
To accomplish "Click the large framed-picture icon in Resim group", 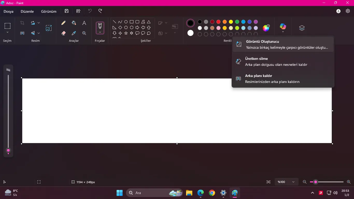I will pyautogui.click(x=49, y=28).
